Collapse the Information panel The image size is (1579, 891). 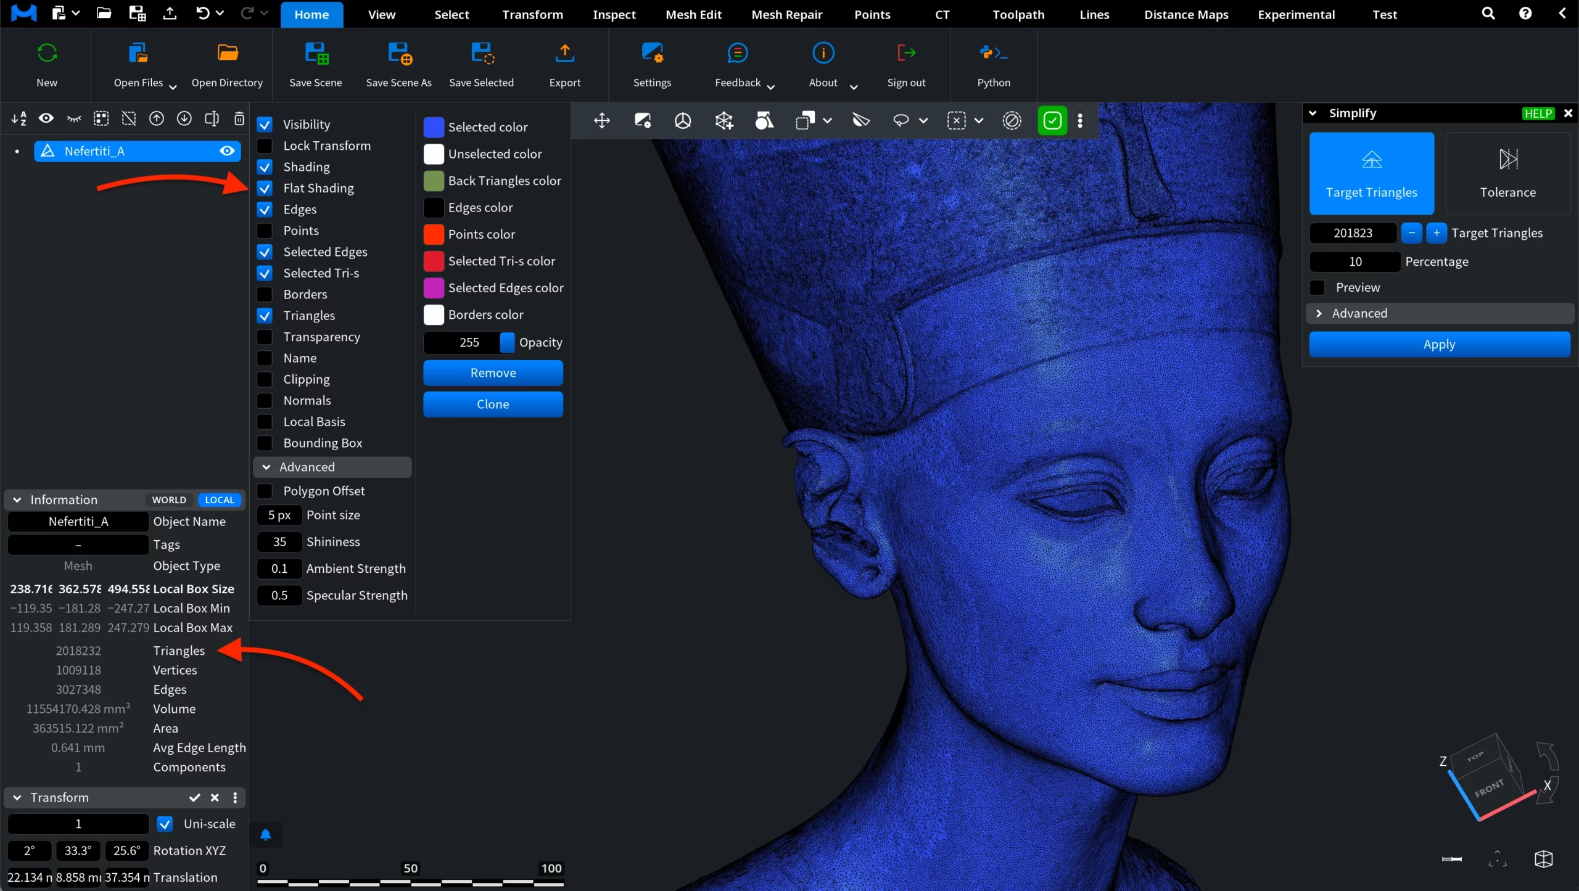(x=17, y=499)
